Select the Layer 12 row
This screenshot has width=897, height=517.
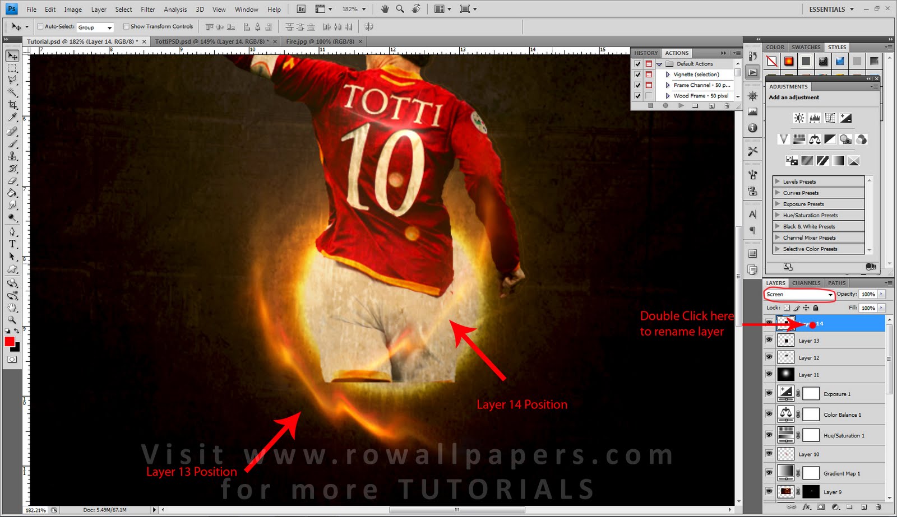[824, 357]
